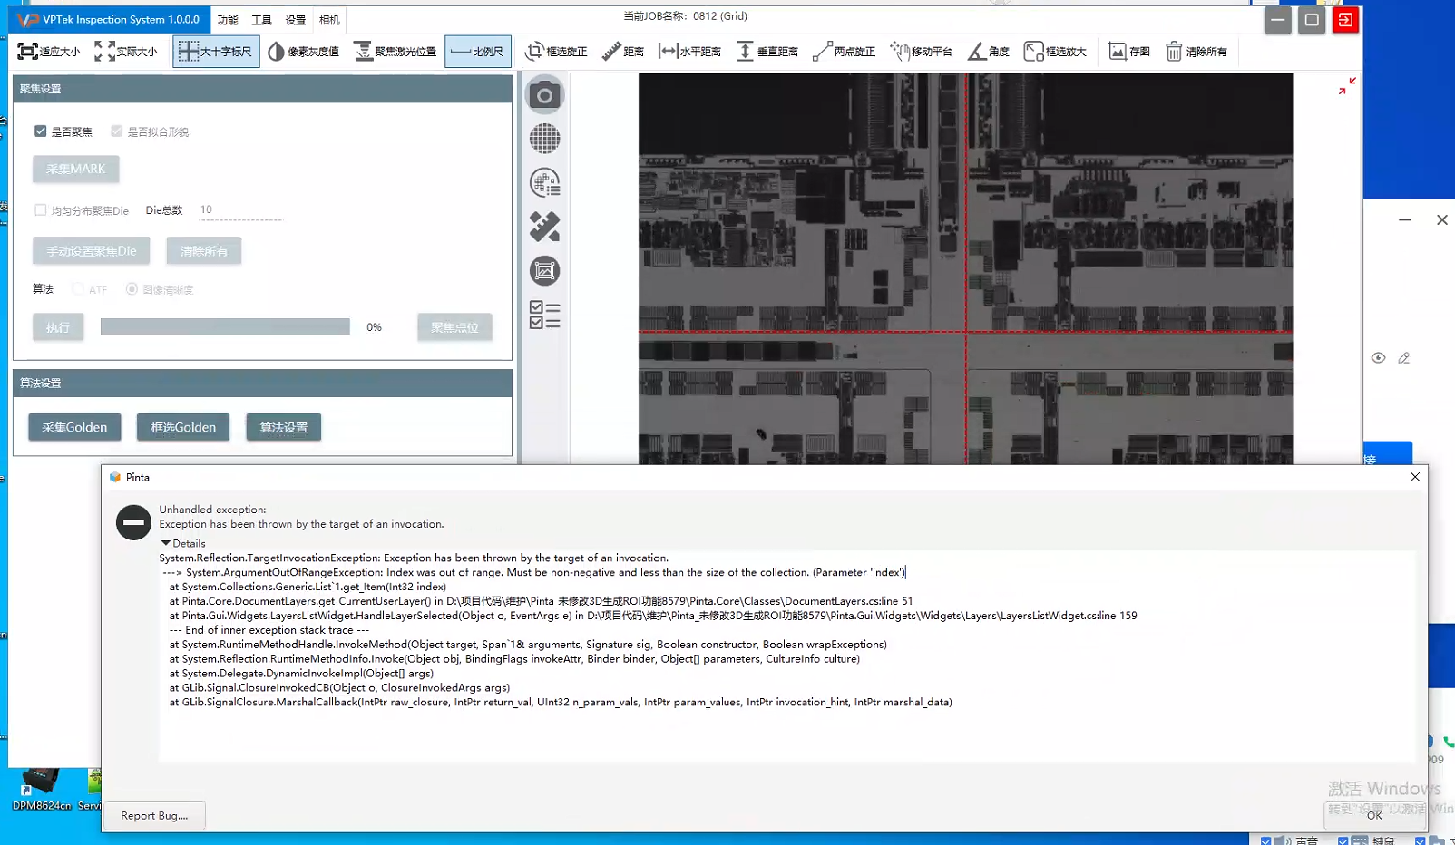
Task: Click 采集Golden button
Action: click(74, 427)
